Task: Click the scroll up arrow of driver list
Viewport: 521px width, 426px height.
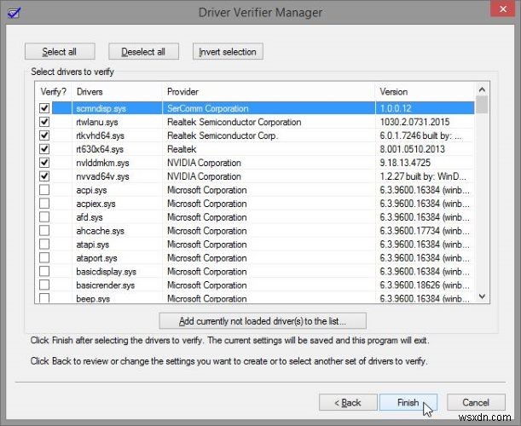Action: 482,89
